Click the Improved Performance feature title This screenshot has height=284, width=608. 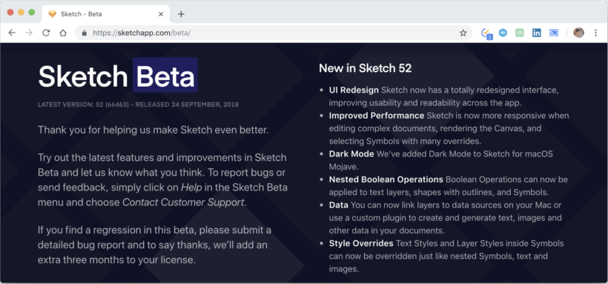377,116
